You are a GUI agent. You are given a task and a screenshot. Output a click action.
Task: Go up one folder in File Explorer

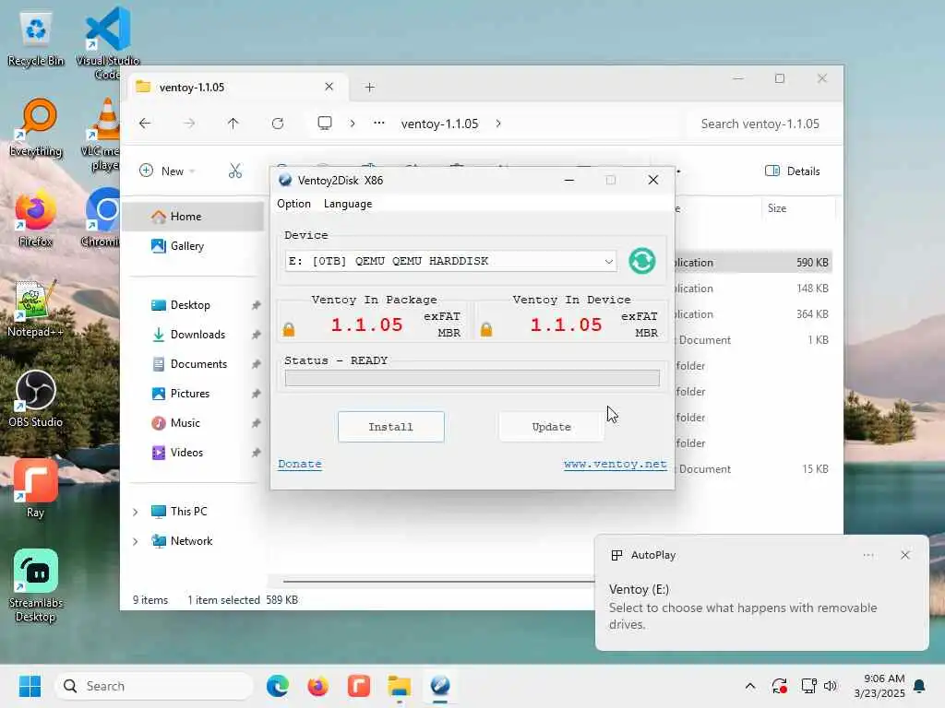pyautogui.click(x=233, y=124)
